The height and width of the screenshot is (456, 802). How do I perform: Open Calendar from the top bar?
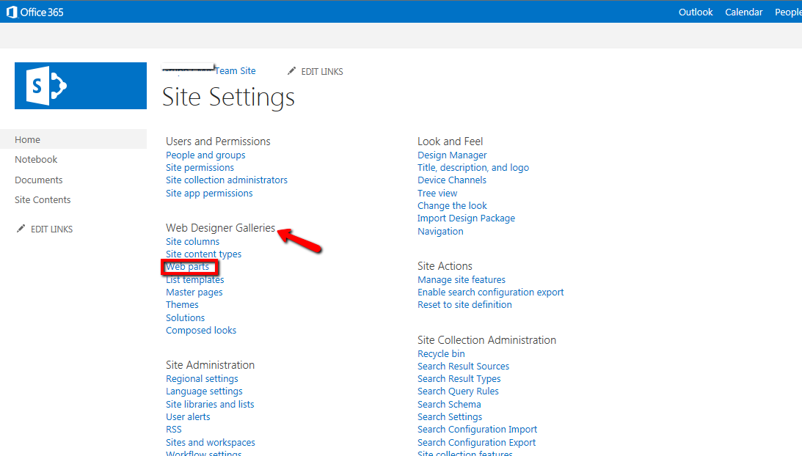(x=743, y=12)
